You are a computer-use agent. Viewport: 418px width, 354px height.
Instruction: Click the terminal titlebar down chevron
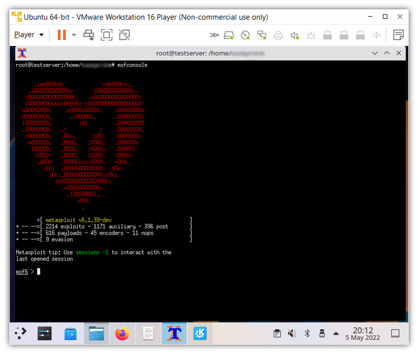[x=375, y=53]
